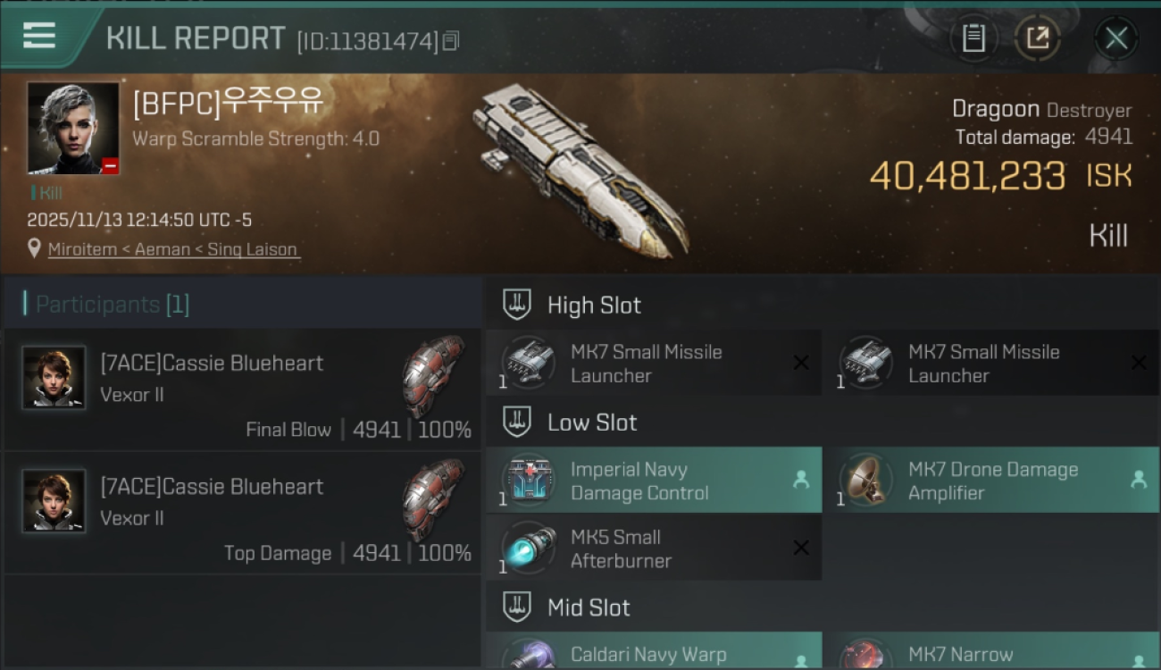This screenshot has height=670, width=1161.
Task: Click the X mark on MK5 Small Afterburner
Action: point(801,548)
